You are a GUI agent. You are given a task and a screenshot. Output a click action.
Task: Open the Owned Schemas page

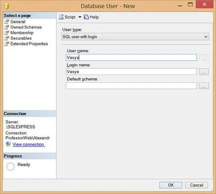coord(26,27)
